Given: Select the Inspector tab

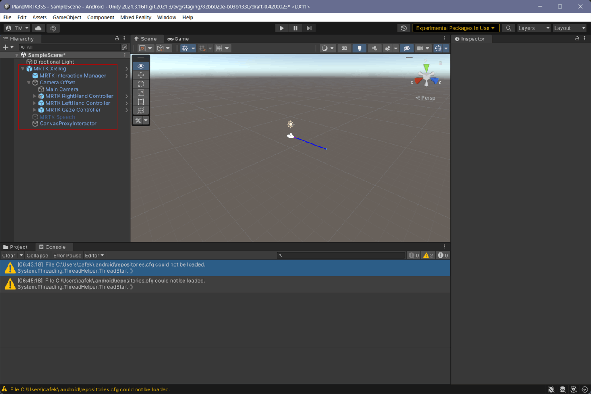Looking at the screenshot, I should point(470,39).
